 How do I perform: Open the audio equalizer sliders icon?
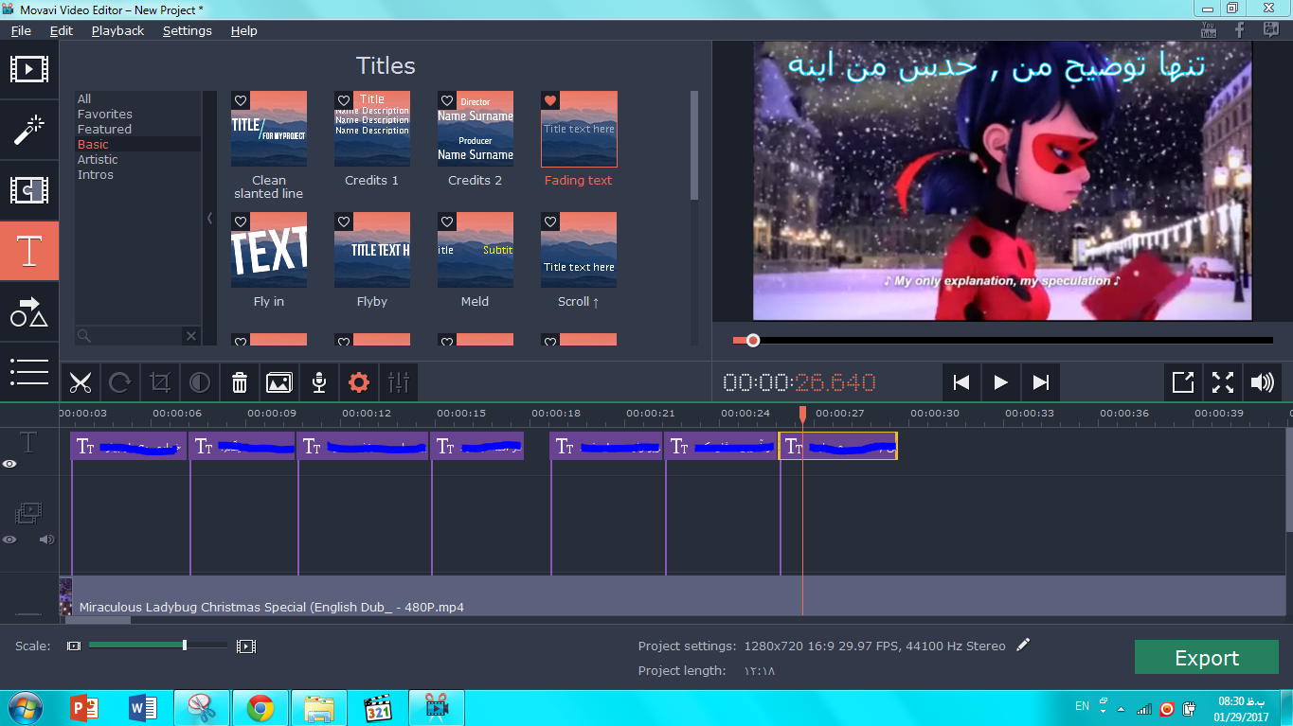tap(399, 382)
